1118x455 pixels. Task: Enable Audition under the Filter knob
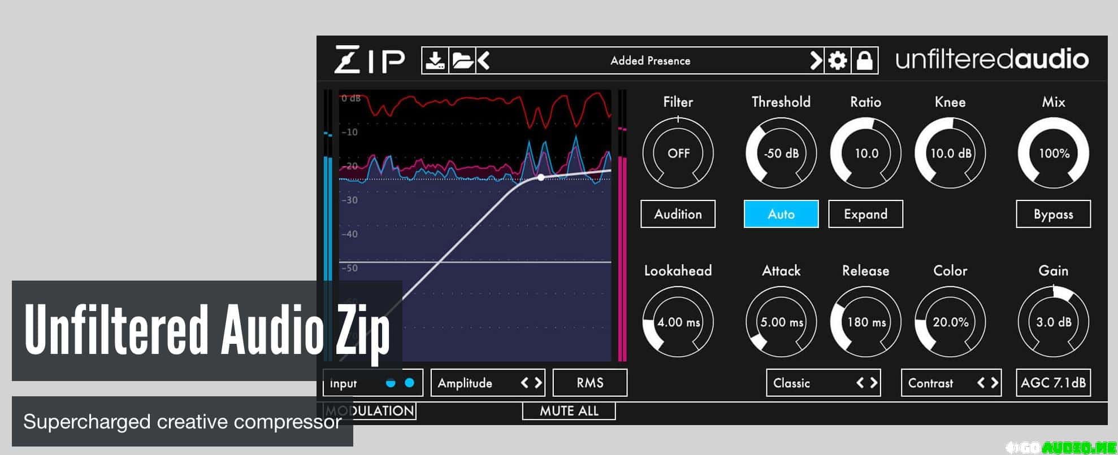[x=678, y=214]
